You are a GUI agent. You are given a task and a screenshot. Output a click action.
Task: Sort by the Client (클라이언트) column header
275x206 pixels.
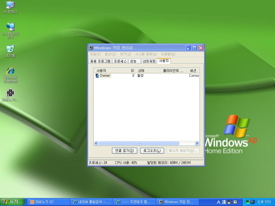click(174, 71)
